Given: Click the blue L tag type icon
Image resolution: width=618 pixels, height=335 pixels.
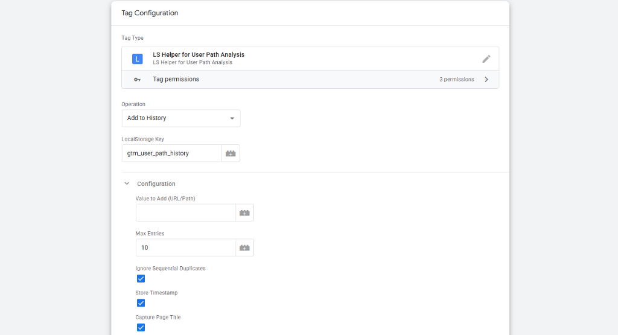Looking at the screenshot, I should [137, 59].
